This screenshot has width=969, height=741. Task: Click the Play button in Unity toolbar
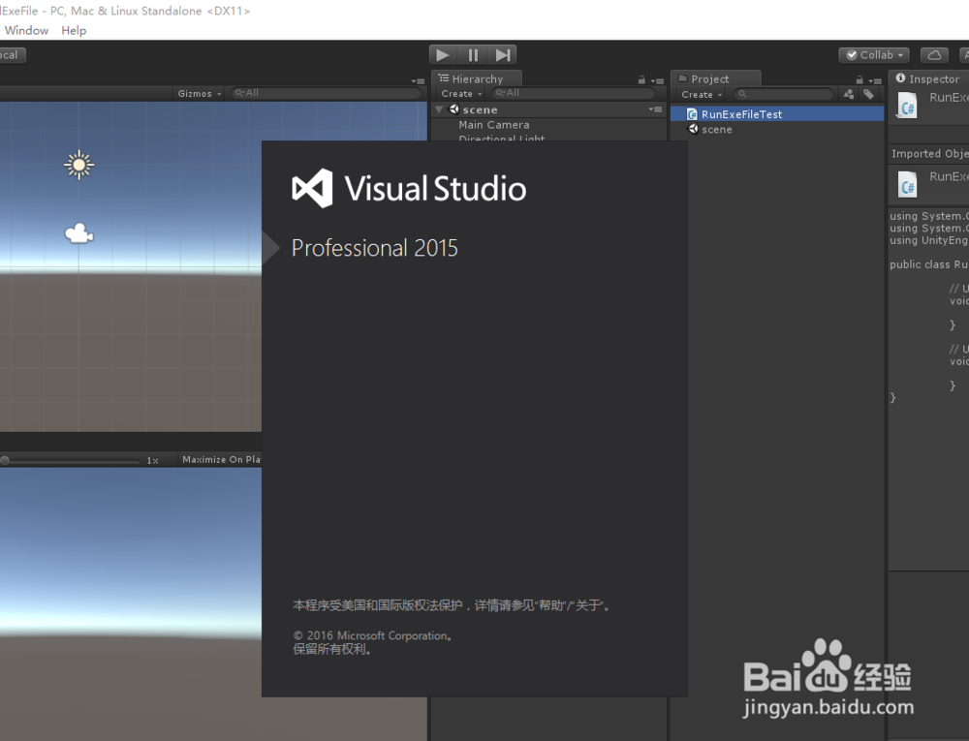443,55
